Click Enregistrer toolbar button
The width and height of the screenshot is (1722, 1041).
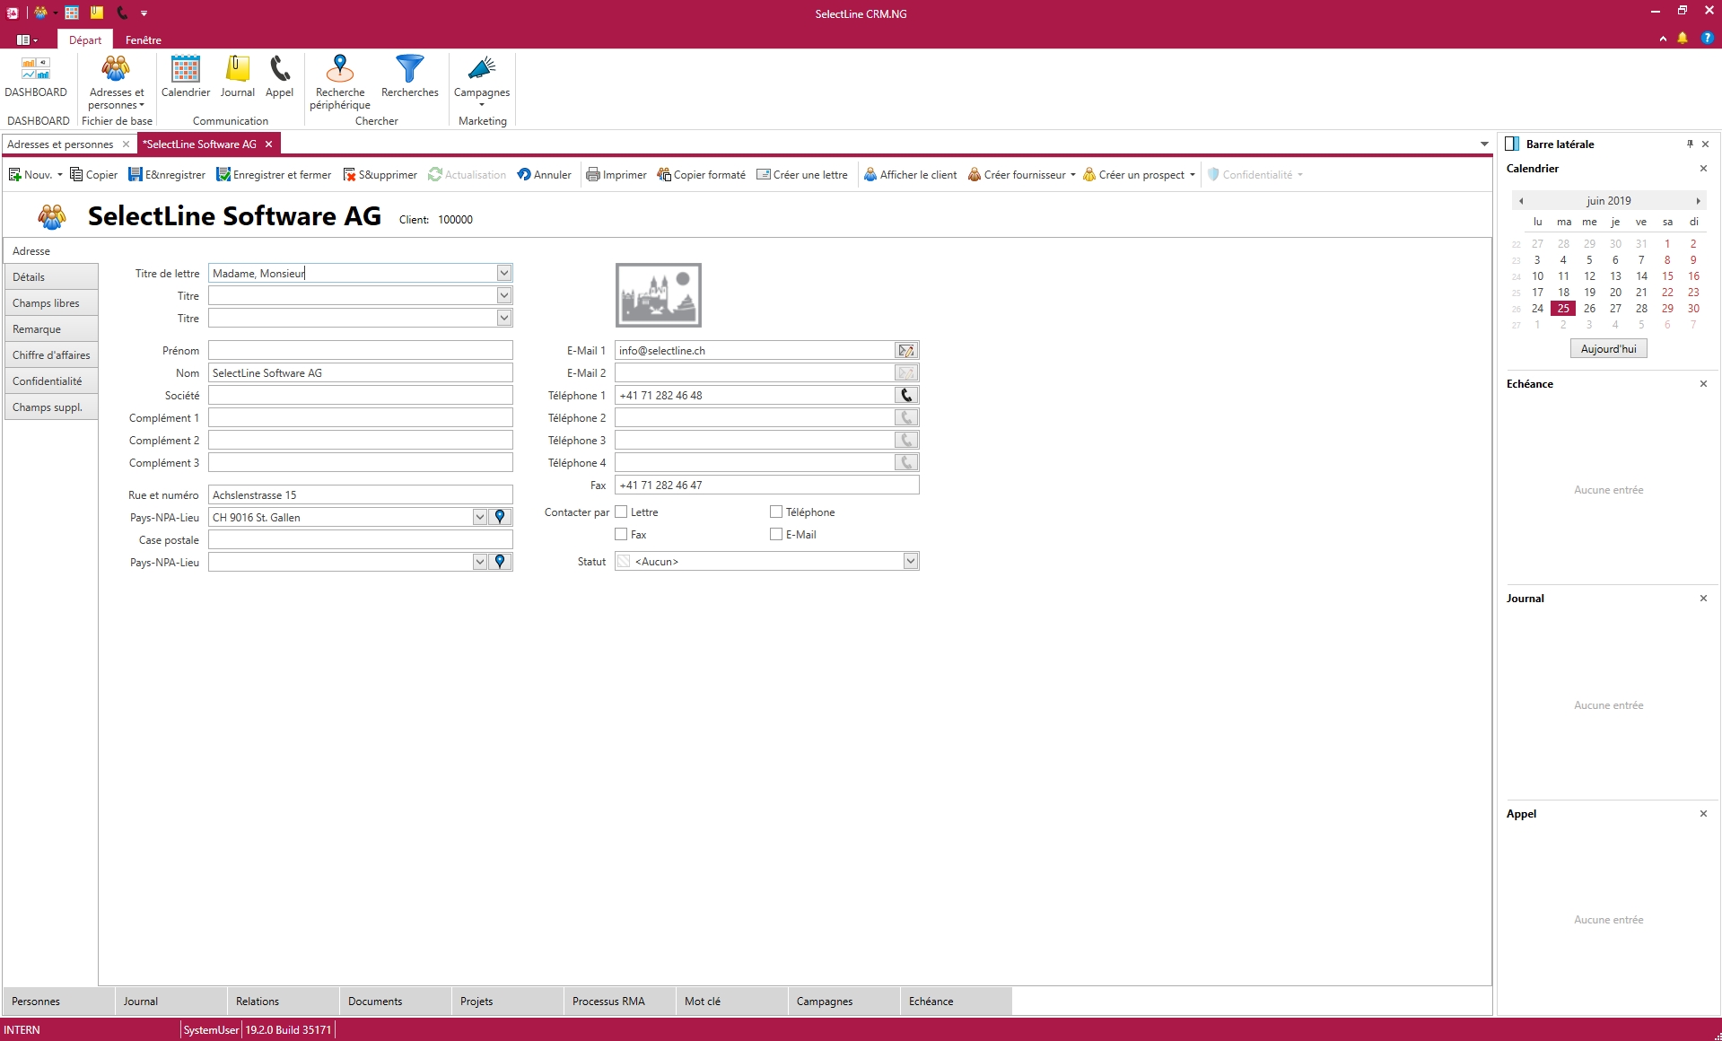(x=167, y=175)
